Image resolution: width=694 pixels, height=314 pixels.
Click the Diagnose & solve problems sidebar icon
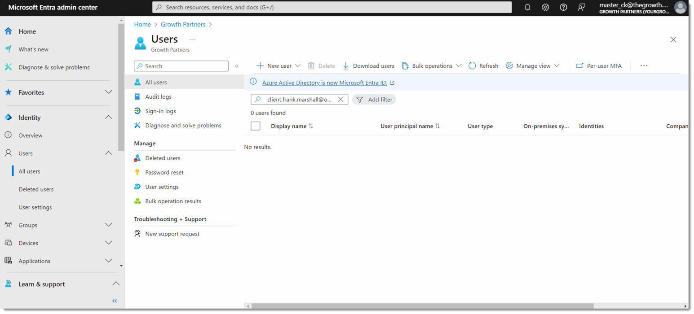pyautogui.click(x=8, y=67)
